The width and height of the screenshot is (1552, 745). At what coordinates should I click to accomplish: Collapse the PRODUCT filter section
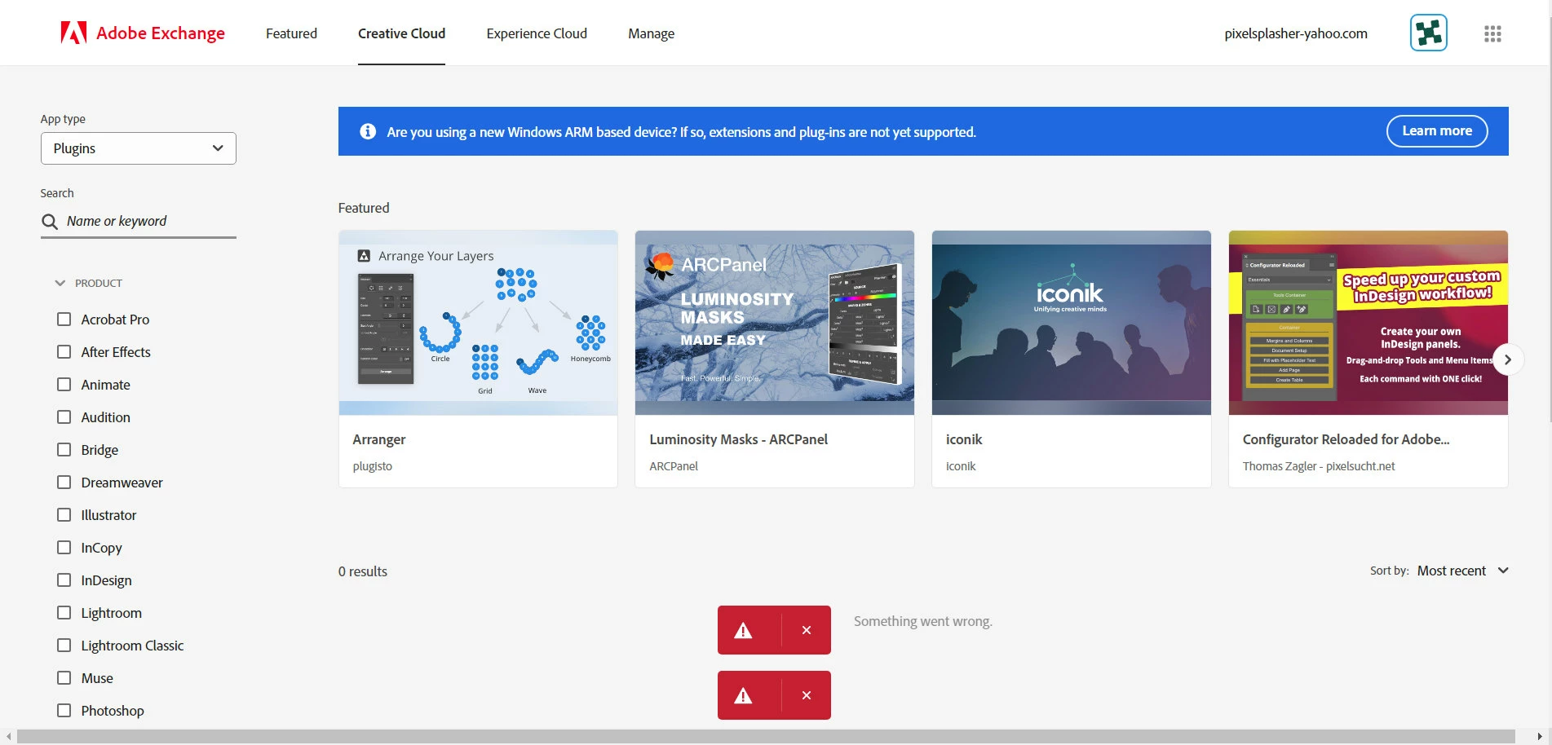(x=88, y=283)
